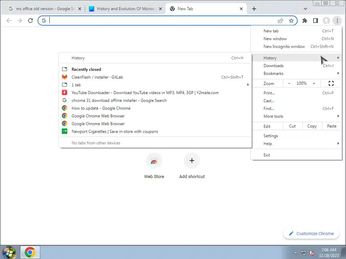Open a new tab with the plus button
This screenshot has width=346, height=259.
[254, 9]
